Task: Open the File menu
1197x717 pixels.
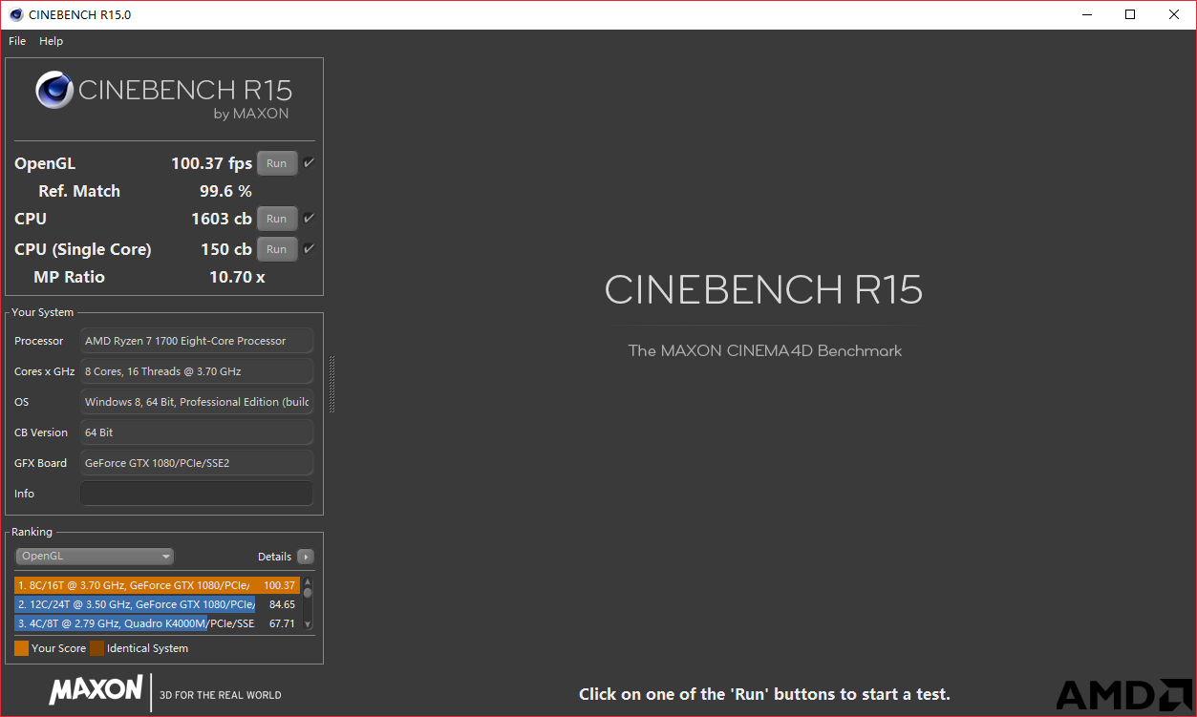Action: coord(17,41)
